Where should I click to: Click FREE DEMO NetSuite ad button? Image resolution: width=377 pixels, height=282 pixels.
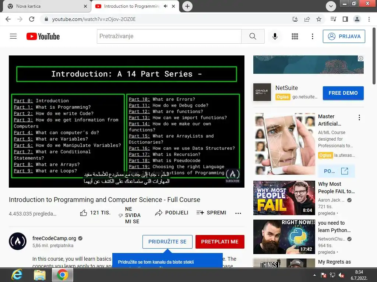point(343,93)
